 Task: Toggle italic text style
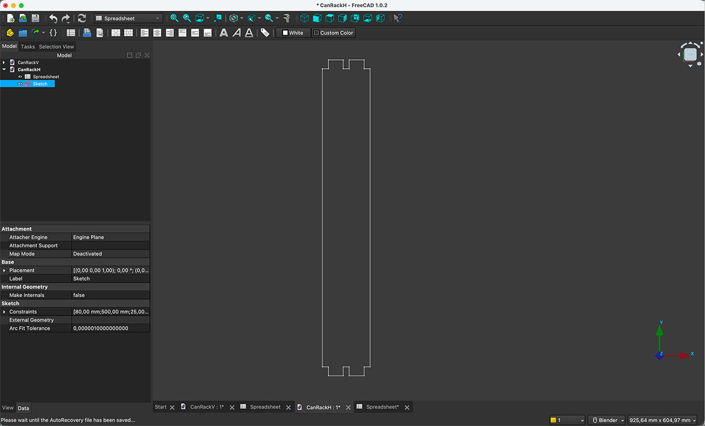pyautogui.click(x=236, y=33)
